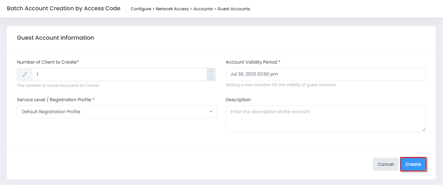Click the Guest Account Information heading
Viewport: 443px width, 185px height.
point(55,38)
